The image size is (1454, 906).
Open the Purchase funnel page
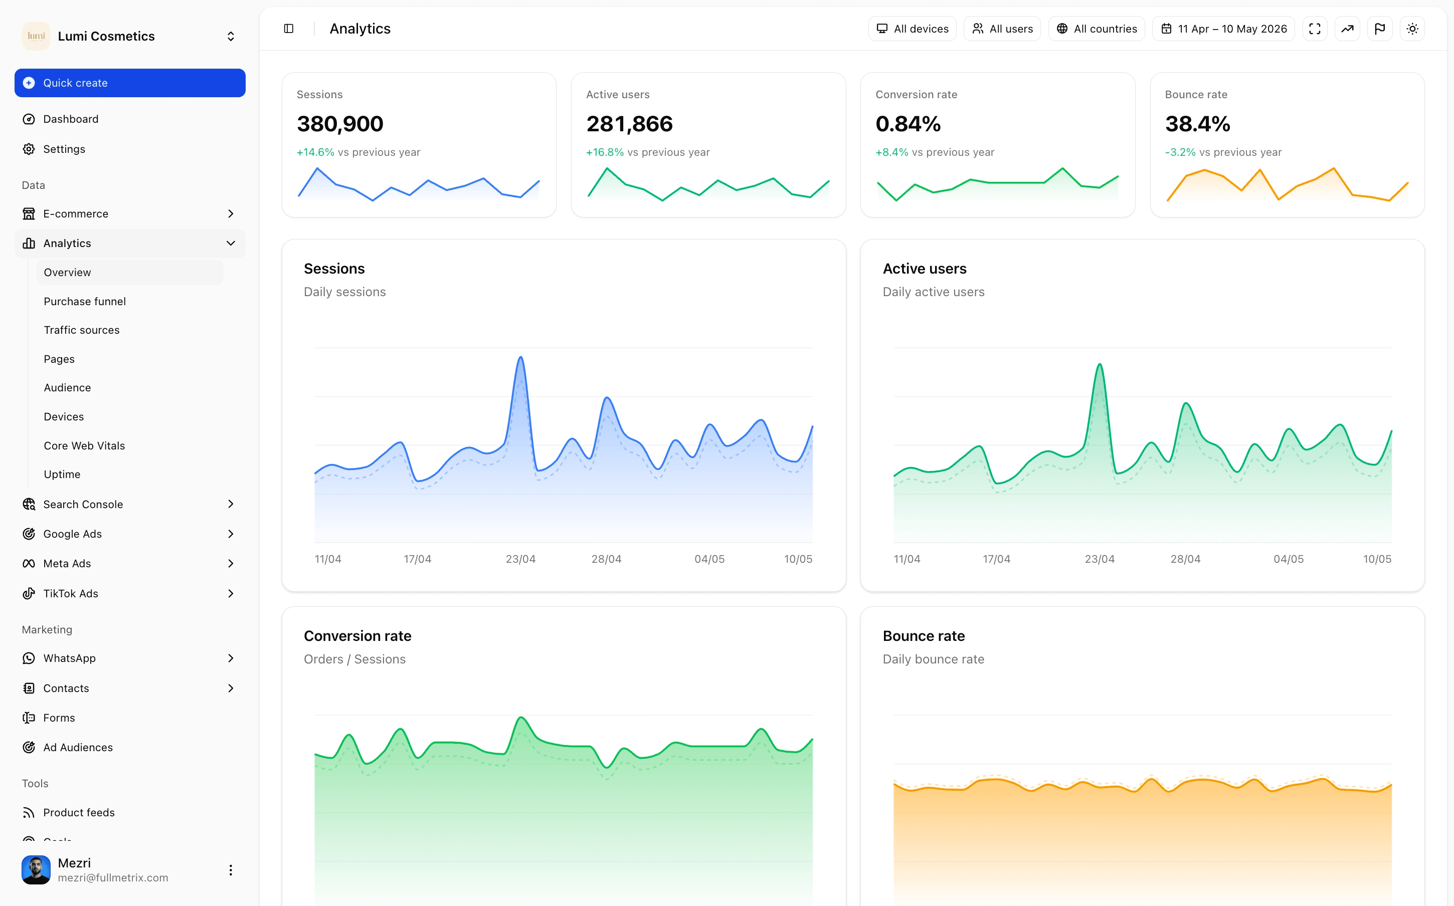coord(85,301)
